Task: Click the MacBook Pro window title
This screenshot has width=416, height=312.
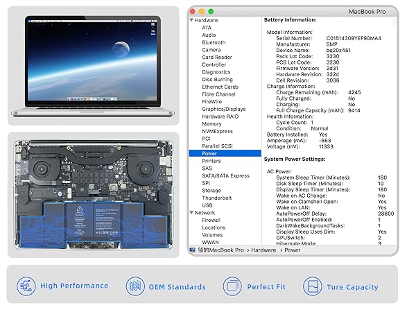Action: click(367, 12)
